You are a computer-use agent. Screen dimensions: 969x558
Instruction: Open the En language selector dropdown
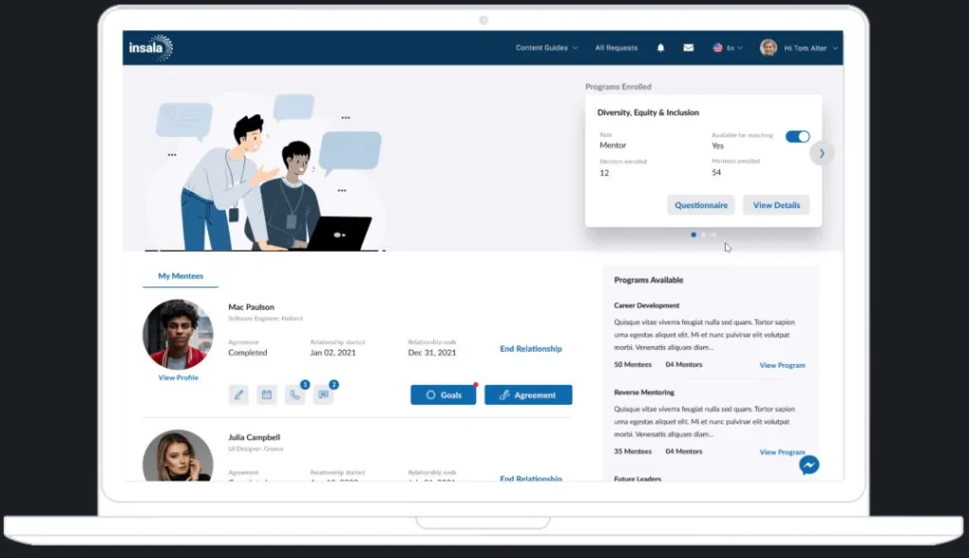pos(727,47)
